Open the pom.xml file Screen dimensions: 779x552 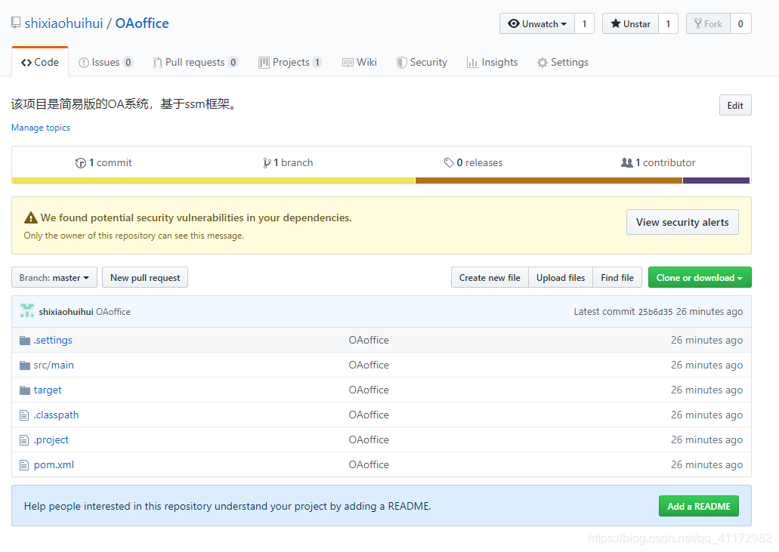(x=54, y=464)
